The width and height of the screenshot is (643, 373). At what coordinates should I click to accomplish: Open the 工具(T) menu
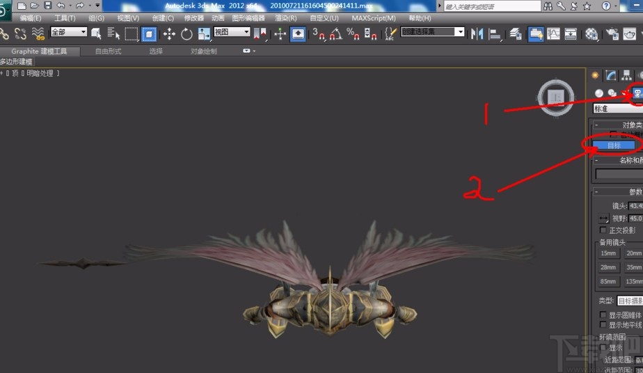click(65, 18)
